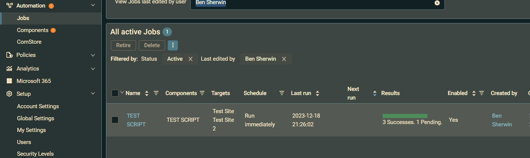Viewport: 530px width, 158px height.
Task: Clear the Ben Sherwin user search field
Action: point(437,3)
